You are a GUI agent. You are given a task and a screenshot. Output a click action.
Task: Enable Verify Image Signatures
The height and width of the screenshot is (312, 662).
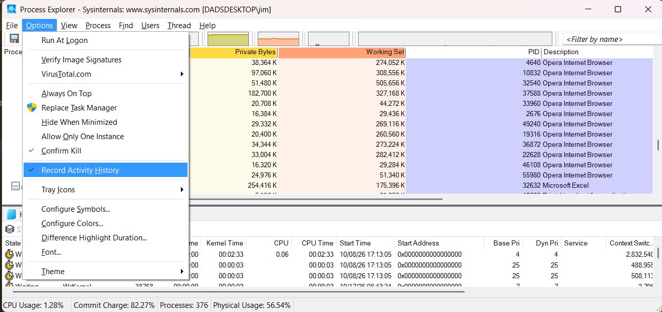click(x=106, y=60)
